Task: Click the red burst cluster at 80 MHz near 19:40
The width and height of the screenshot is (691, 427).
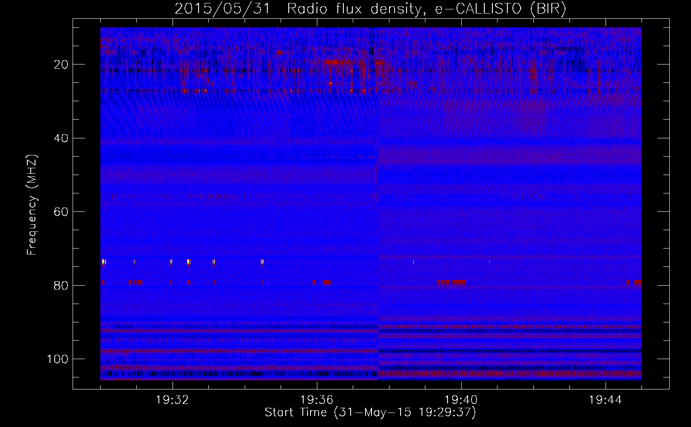Action: [451, 282]
